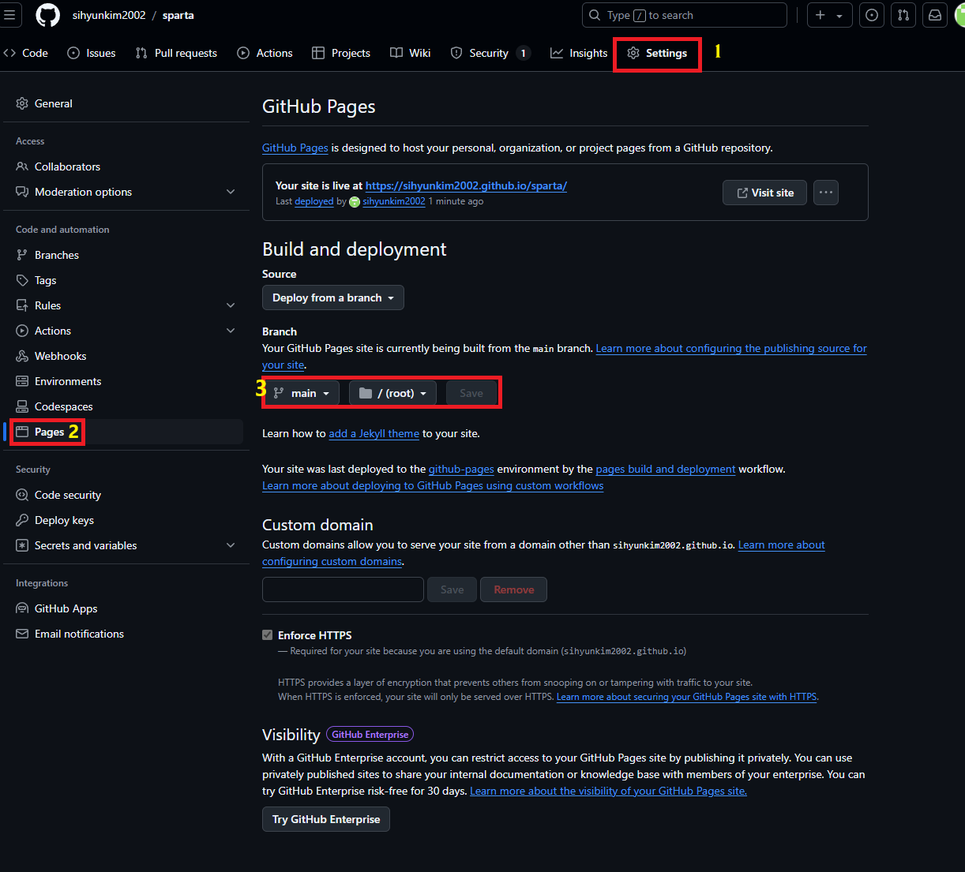Screen dimensions: 965x872
Task: Open Email notifications settings
Action: [x=126, y=634]
